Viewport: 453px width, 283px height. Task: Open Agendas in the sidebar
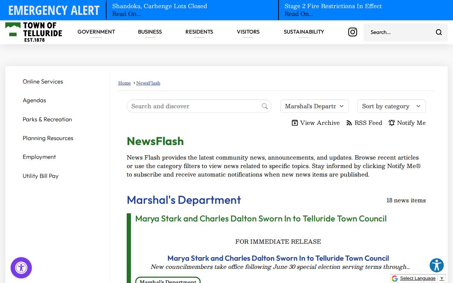click(x=34, y=100)
